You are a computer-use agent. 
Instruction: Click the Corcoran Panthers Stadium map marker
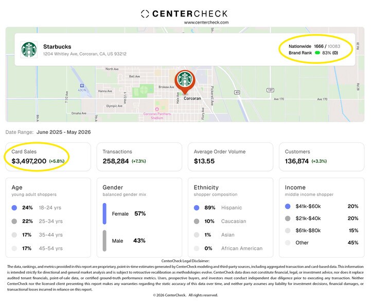157,109
